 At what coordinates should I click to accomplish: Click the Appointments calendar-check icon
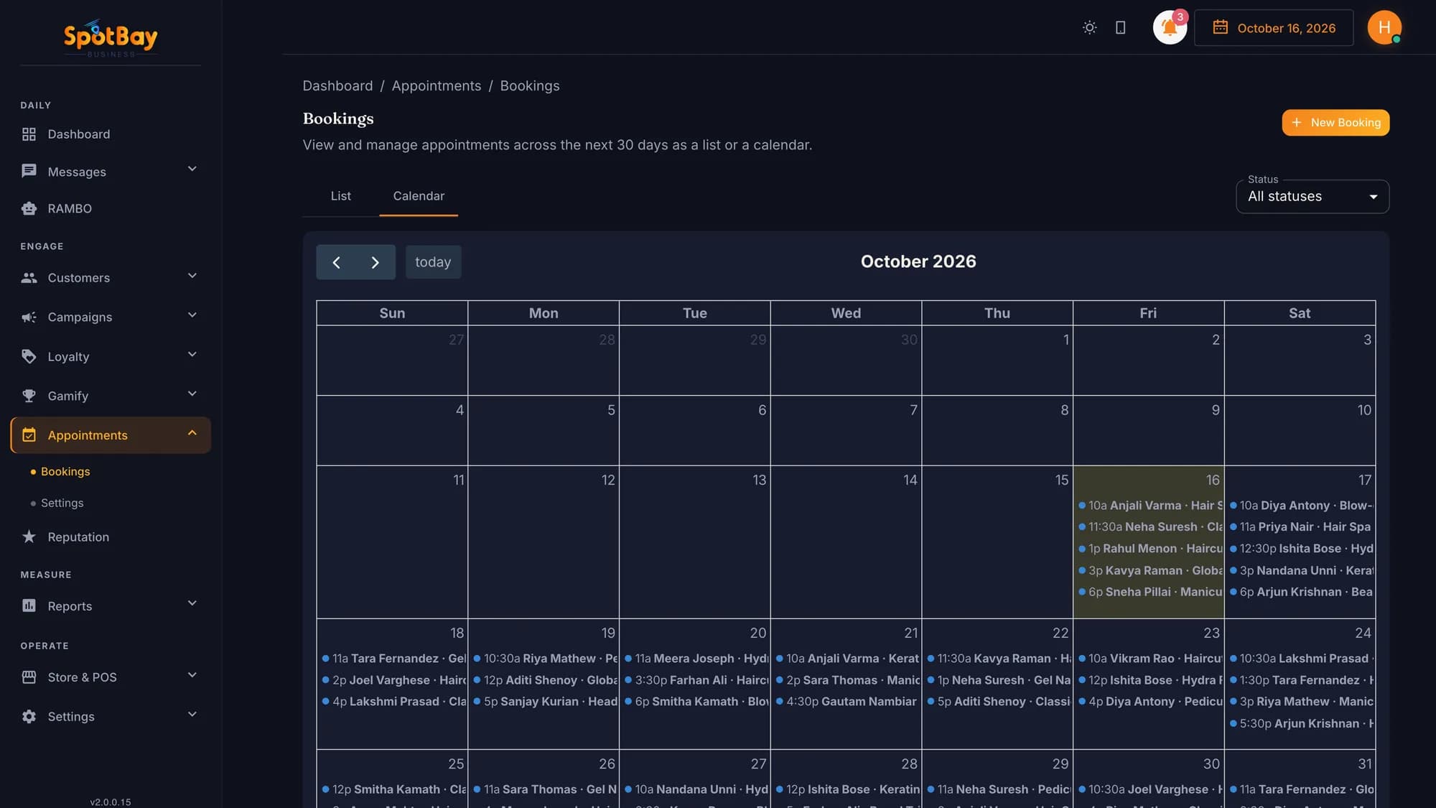(x=29, y=435)
